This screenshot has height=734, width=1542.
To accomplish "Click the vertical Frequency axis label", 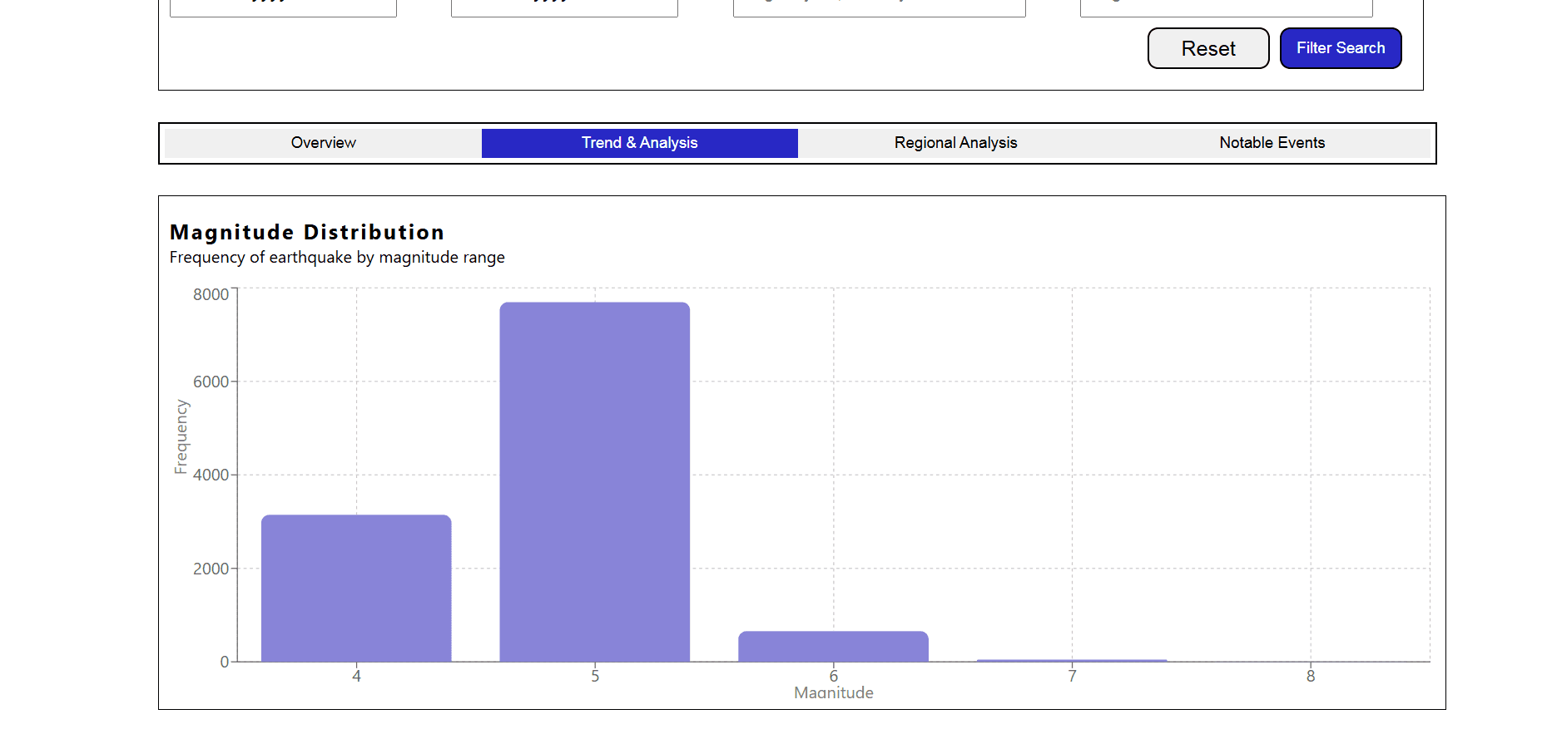I will point(181,436).
